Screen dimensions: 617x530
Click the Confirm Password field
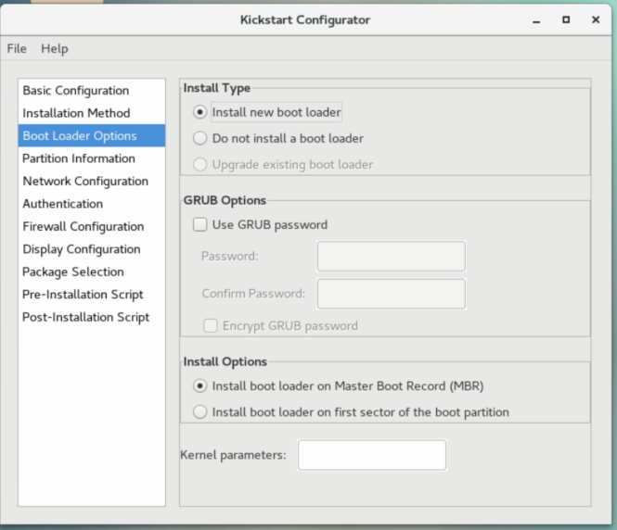(392, 294)
